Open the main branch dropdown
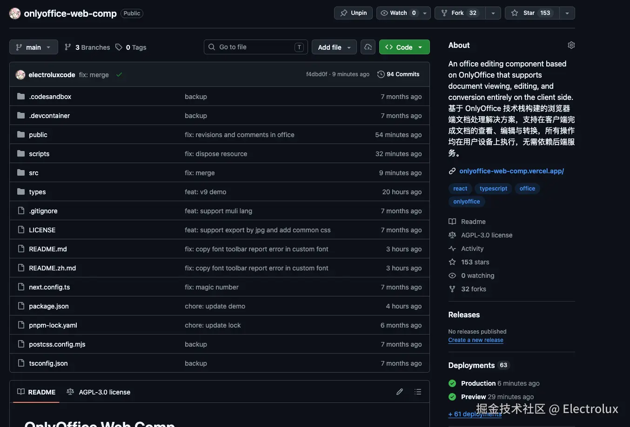 (x=34, y=47)
